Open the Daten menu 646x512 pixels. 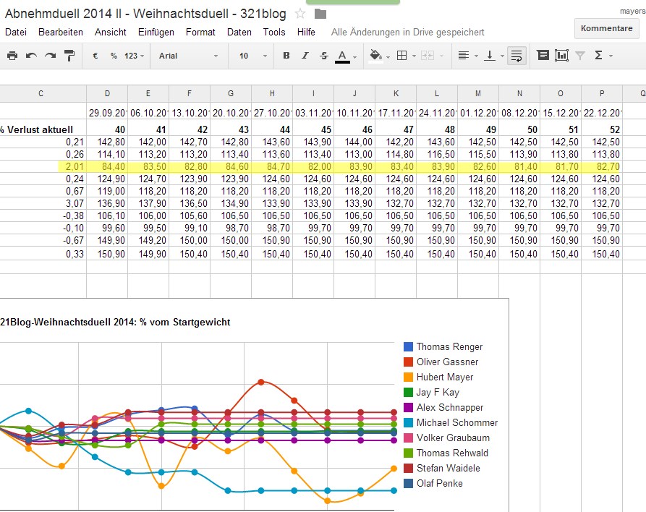coord(239,32)
